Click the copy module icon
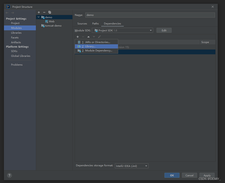The width and height of the screenshot is (225, 183). (50, 12)
